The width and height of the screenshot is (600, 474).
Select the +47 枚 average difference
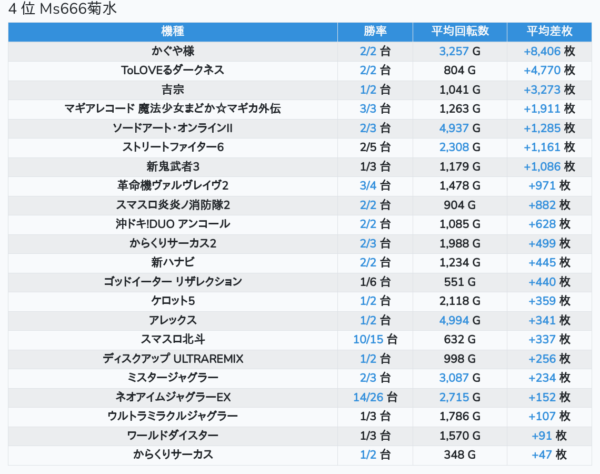[549, 455]
